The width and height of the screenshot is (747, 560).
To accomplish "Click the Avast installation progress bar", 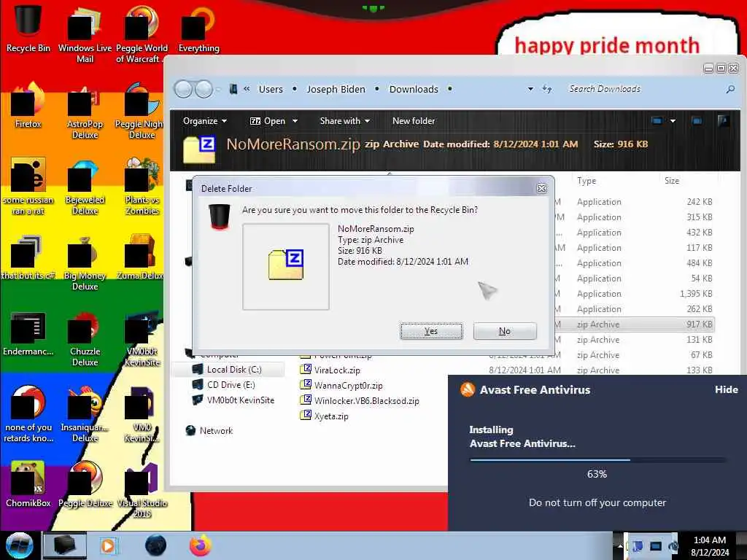I will pos(597,460).
